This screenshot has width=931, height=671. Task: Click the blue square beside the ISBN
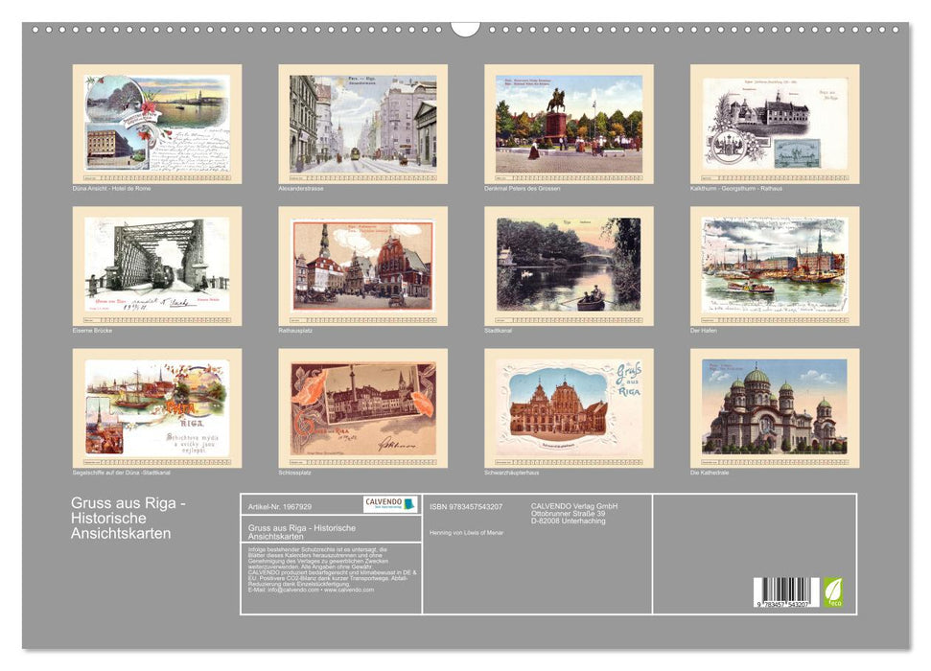[x=409, y=505]
